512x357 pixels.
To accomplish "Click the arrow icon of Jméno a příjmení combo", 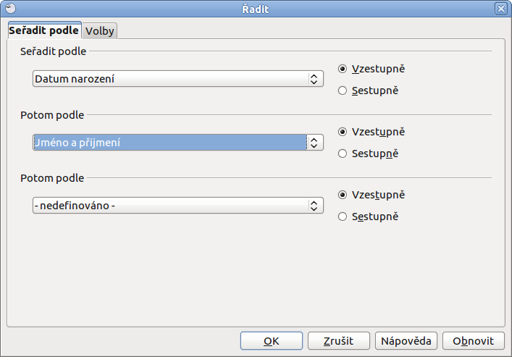I will coord(314,143).
